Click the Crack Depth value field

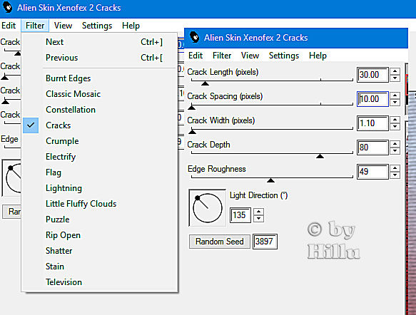click(372, 148)
